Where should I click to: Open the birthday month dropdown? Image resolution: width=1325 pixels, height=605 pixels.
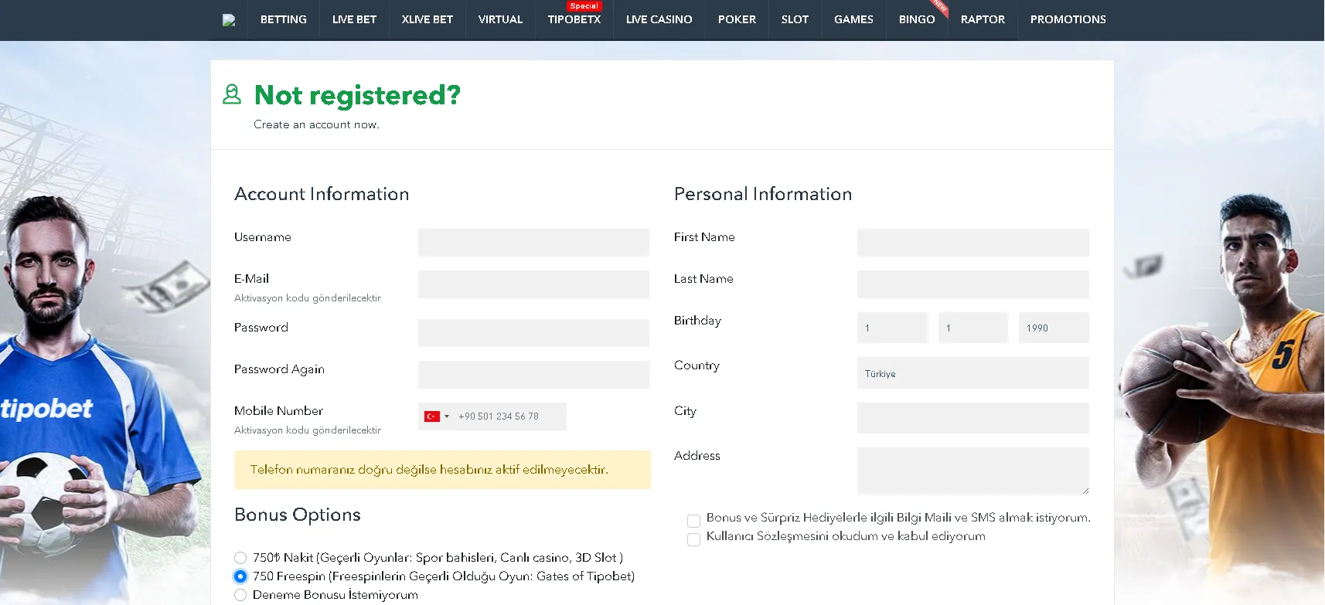coord(973,328)
